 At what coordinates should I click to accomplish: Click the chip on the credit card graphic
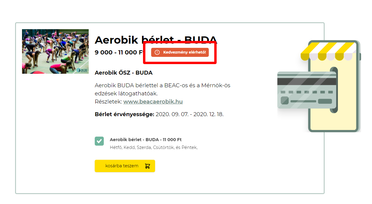click(285, 100)
